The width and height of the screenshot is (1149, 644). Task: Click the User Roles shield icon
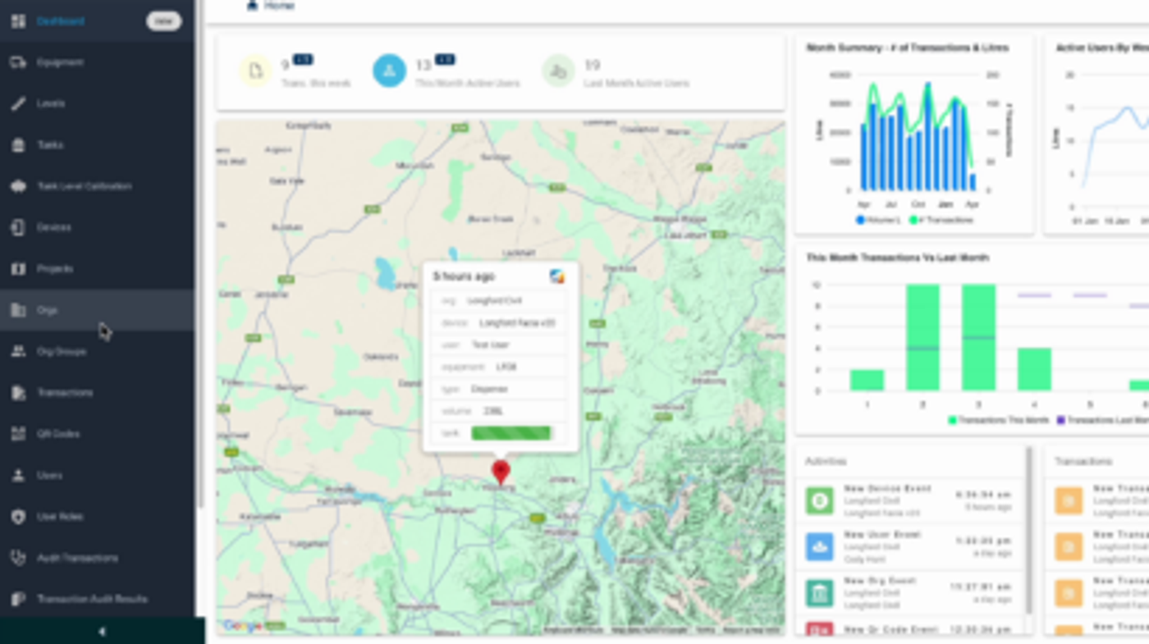(17, 517)
